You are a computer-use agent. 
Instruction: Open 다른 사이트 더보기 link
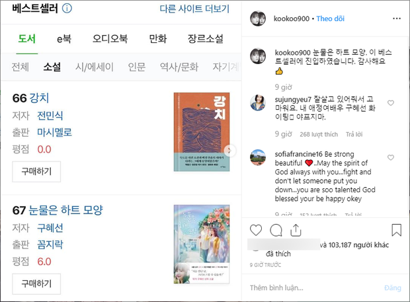pyautogui.click(x=194, y=9)
